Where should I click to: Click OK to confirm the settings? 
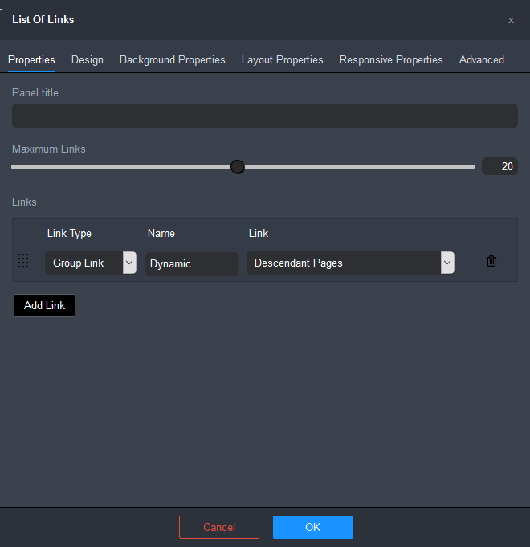tap(312, 527)
